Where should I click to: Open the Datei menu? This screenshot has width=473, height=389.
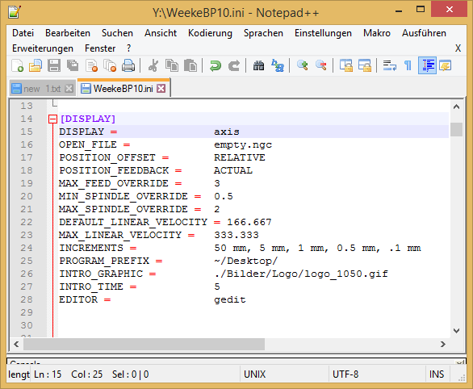click(23, 33)
